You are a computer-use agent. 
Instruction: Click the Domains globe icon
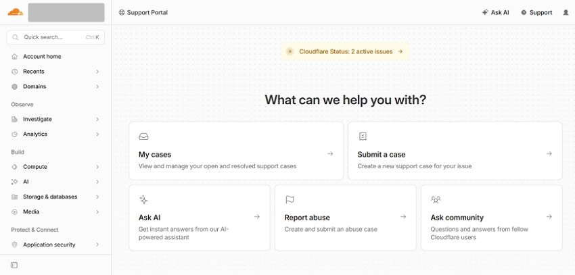[x=15, y=86]
